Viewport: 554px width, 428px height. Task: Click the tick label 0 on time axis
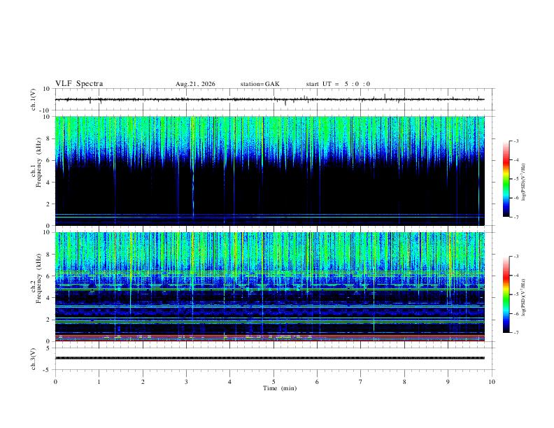[x=55, y=382]
